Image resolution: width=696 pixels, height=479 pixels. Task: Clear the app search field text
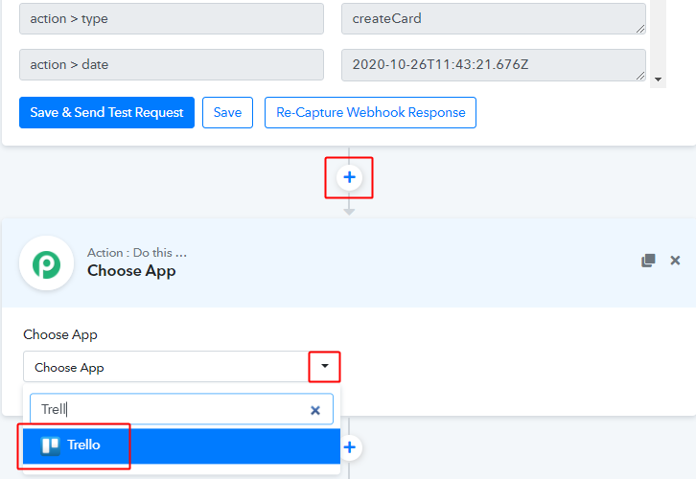[315, 410]
